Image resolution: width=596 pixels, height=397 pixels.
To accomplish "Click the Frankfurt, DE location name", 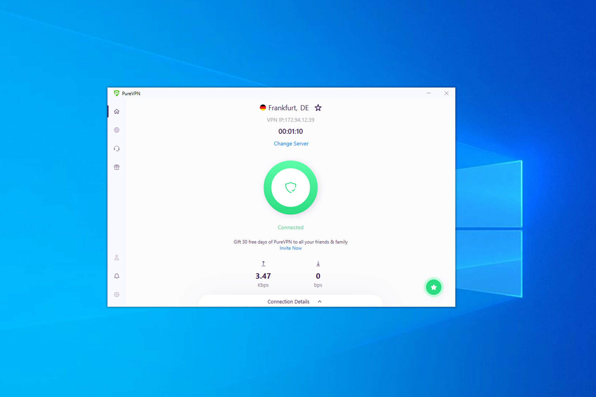I will pyautogui.click(x=288, y=108).
